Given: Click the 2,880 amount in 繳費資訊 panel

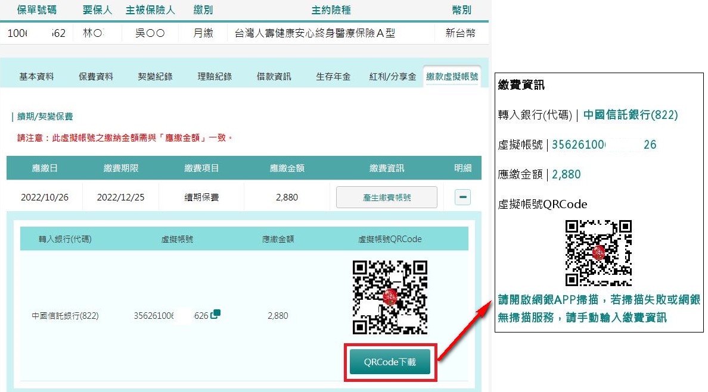Looking at the screenshot, I should click(566, 174).
